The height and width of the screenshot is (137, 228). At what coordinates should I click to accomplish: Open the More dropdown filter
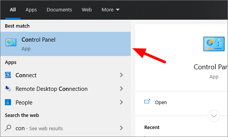click(x=111, y=10)
